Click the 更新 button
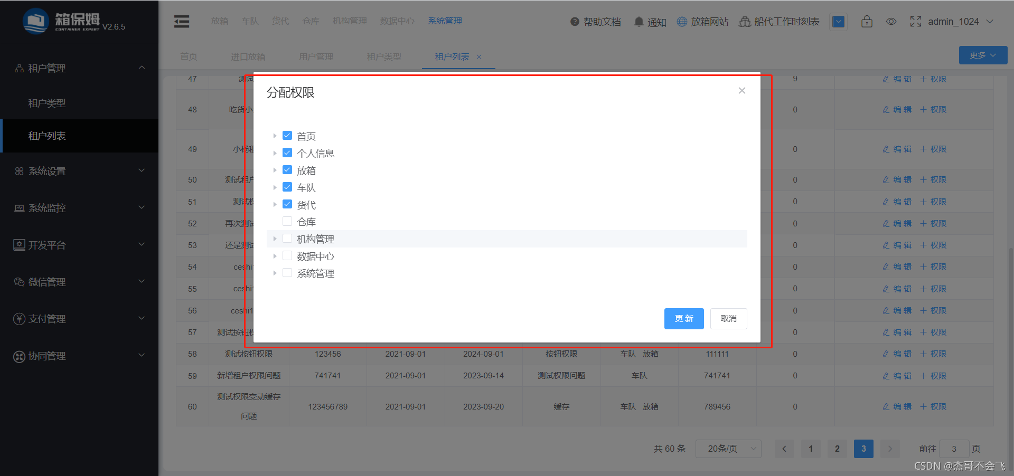The image size is (1014, 476). 684,319
